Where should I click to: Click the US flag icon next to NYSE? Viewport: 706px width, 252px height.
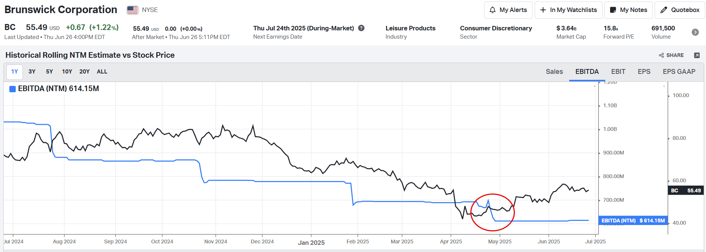(132, 10)
